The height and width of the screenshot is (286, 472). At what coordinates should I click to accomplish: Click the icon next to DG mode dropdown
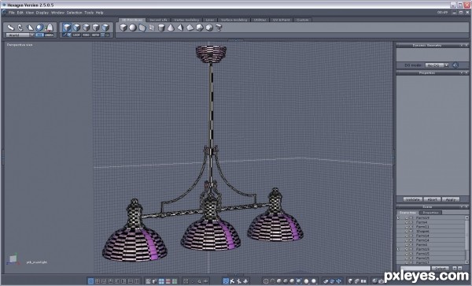(x=455, y=65)
